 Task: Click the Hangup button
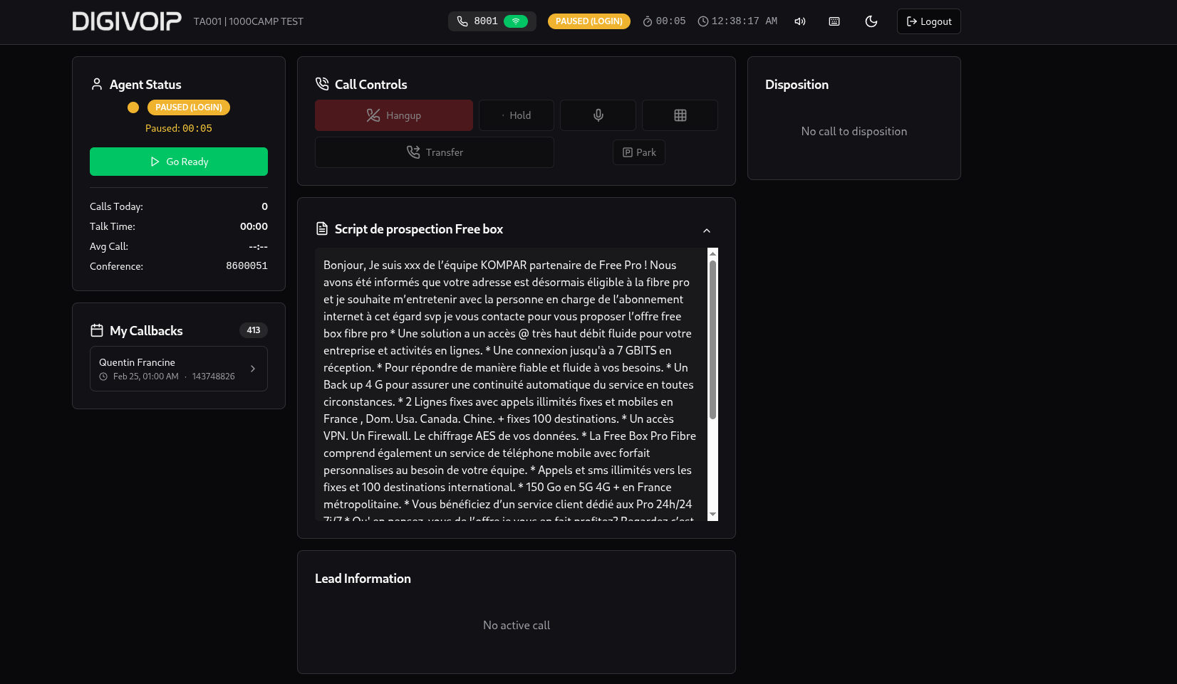point(394,115)
